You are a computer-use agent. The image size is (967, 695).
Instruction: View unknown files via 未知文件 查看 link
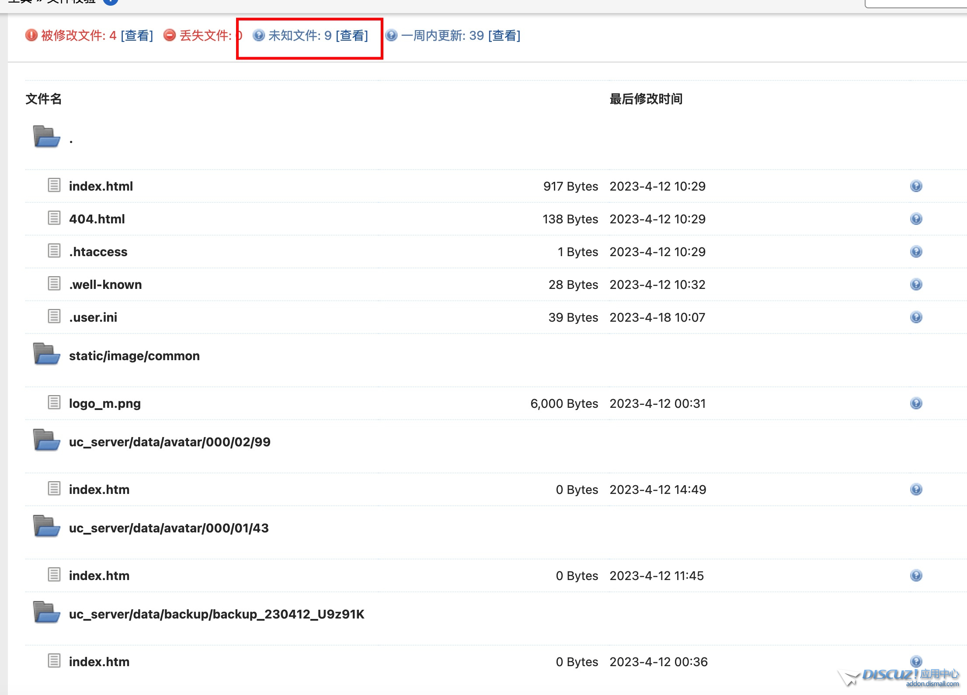click(352, 35)
